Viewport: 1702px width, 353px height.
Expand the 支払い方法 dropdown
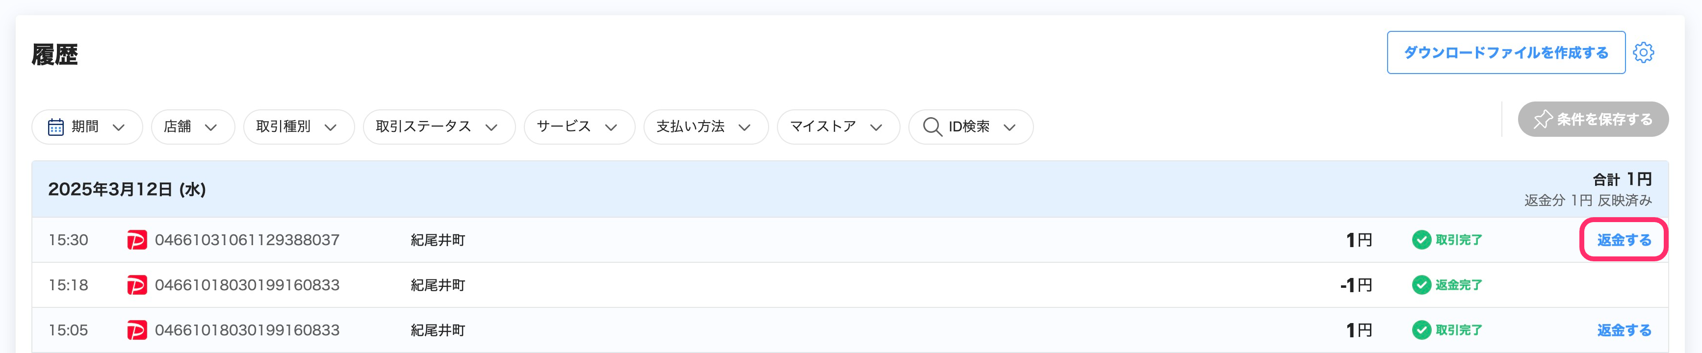click(706, 126)
